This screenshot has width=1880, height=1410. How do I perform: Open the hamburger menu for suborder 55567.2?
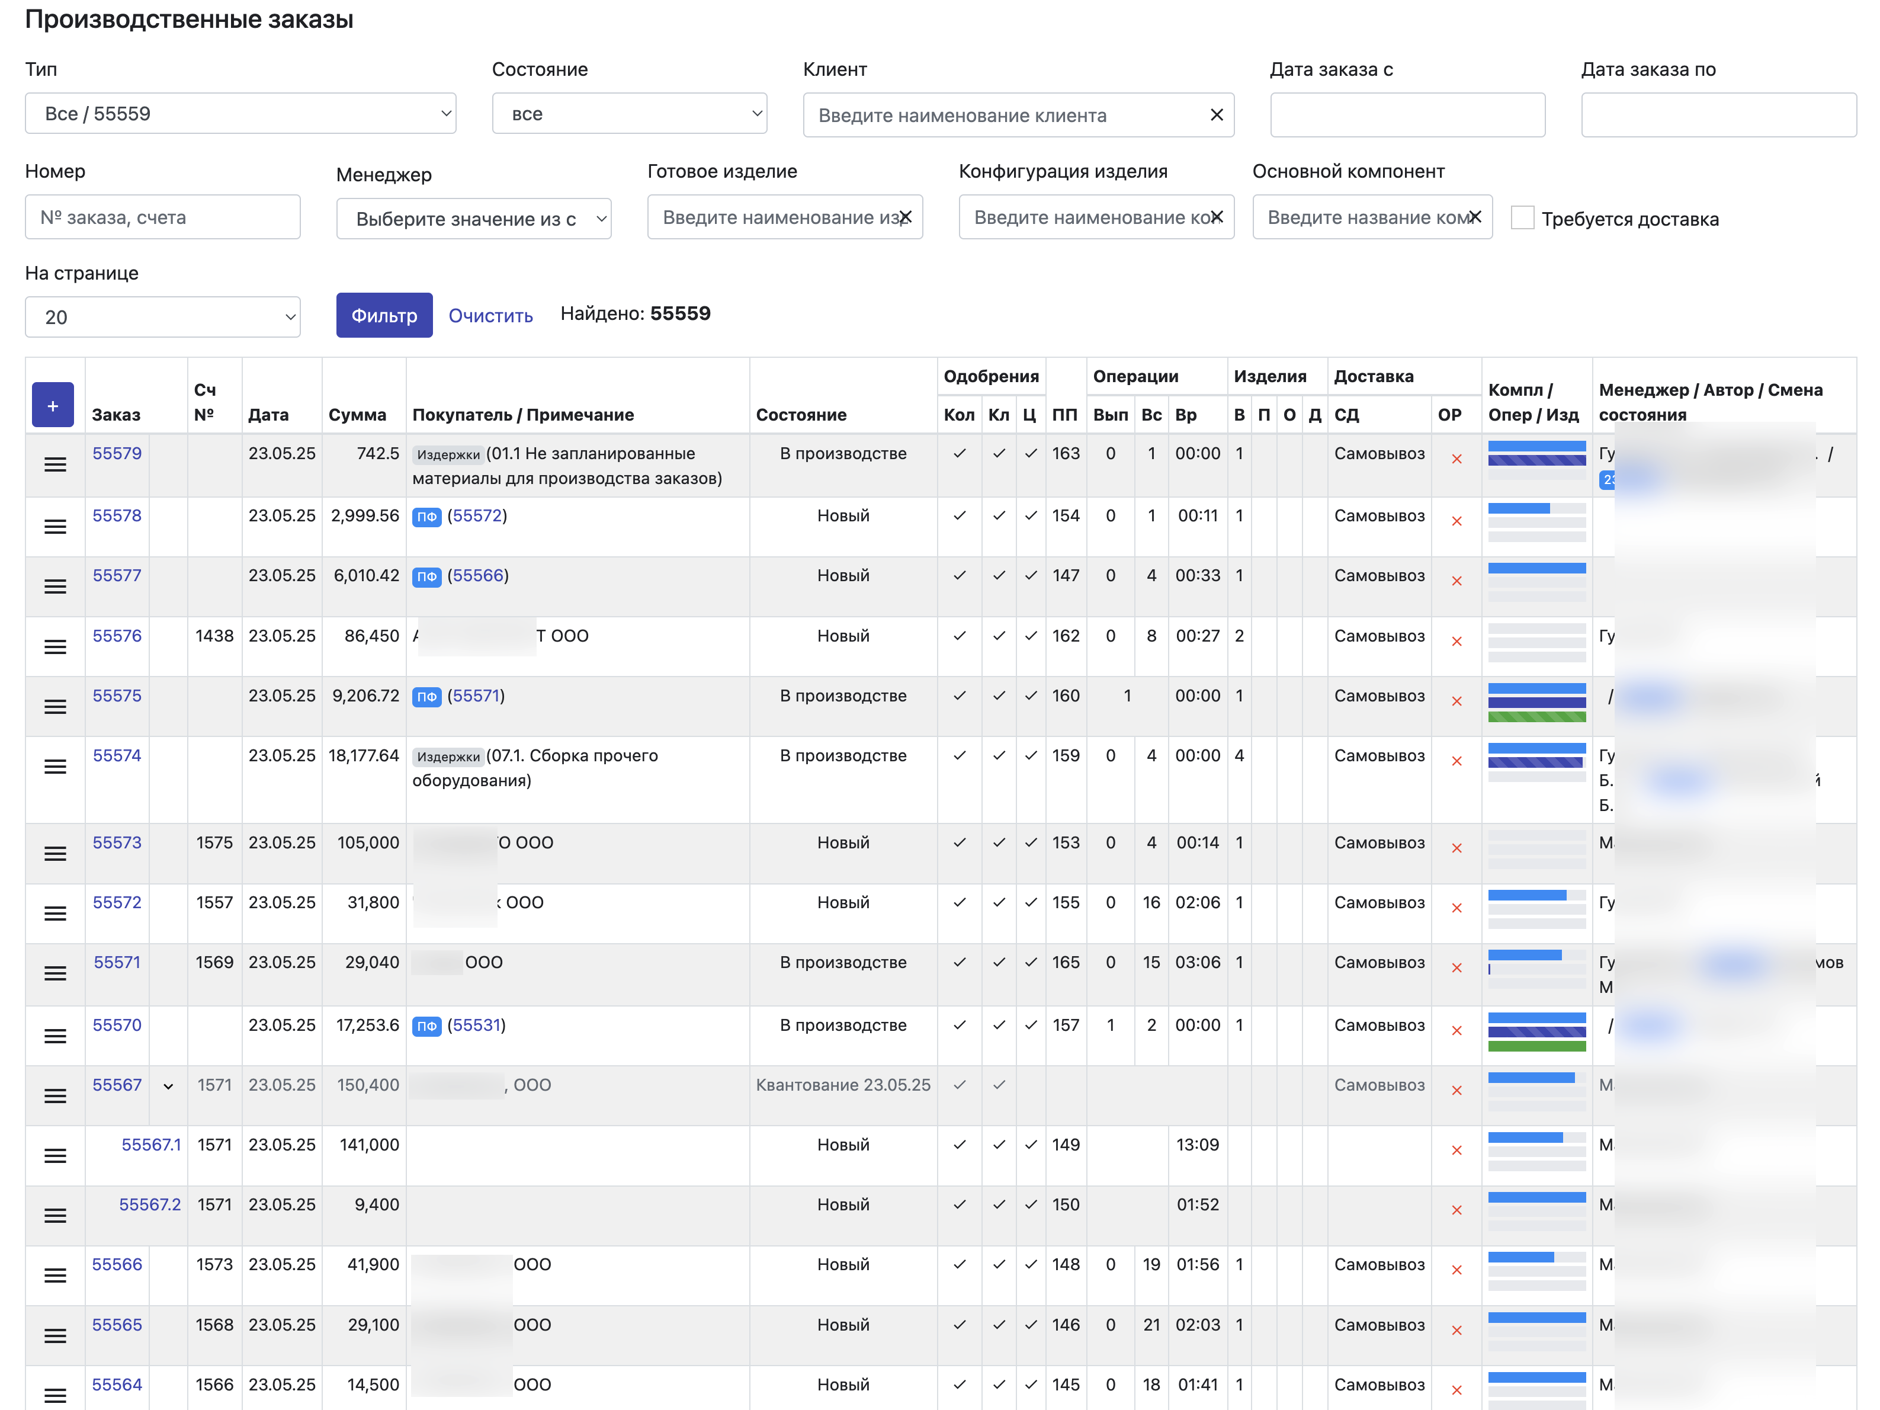tap(55, 1215)
